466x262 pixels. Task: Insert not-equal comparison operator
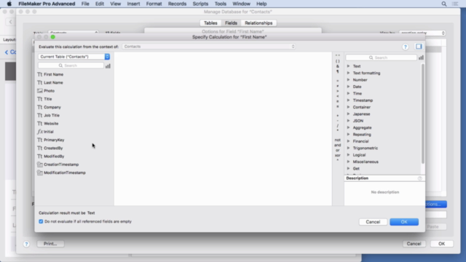(x=338, y=86)
